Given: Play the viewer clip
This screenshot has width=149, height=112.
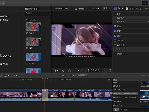Looking at the screenshot, I should pos(79,71).
